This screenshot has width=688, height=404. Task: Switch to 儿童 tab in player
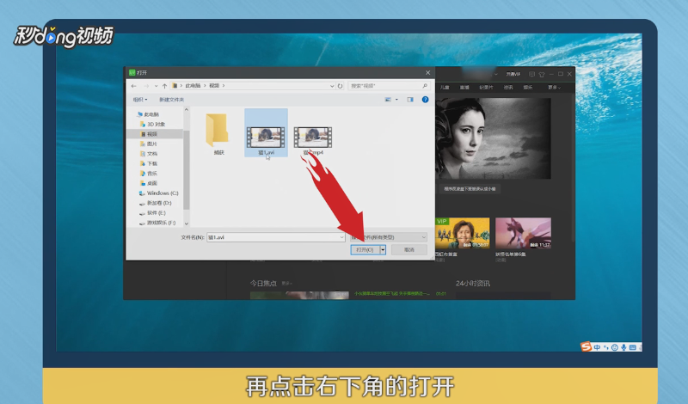click(x=445, y=88)
